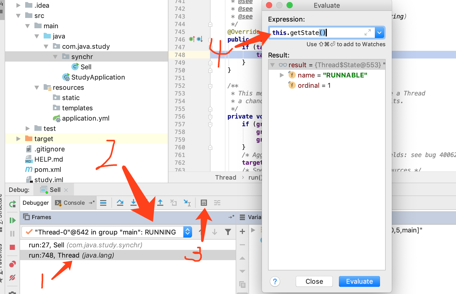This screenshot has width=456, height=294.
Task: Close the Sell debug session tab
Action: click(x=66, y=190)
